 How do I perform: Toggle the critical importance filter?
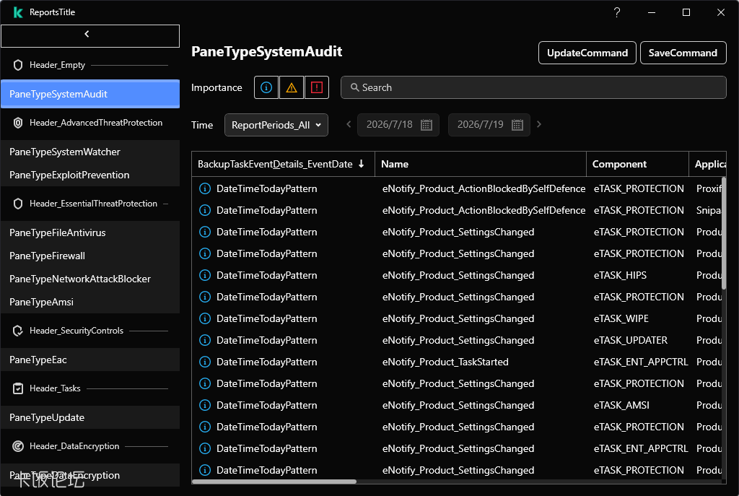317,87
